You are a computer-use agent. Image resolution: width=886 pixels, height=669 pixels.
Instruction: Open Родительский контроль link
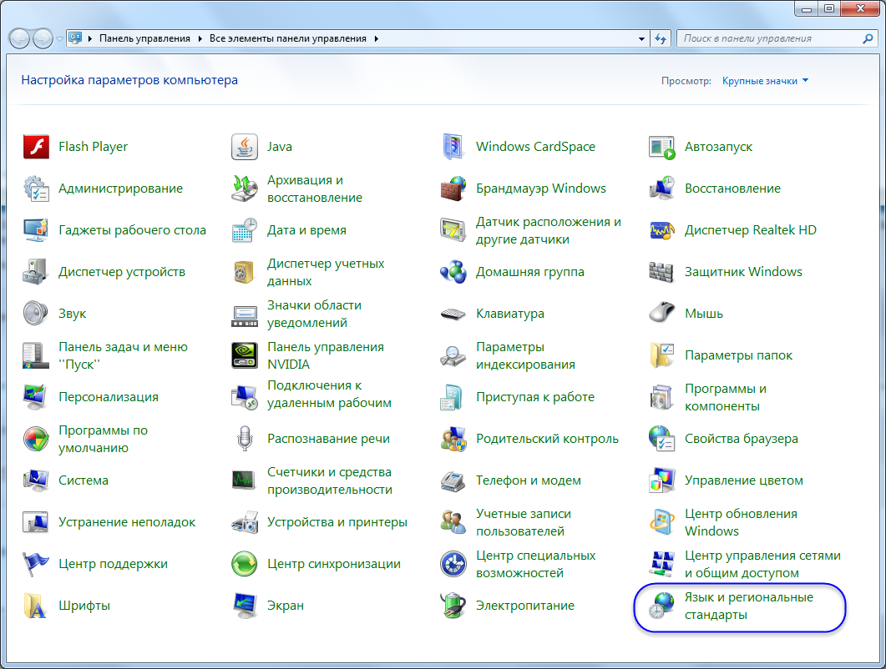pos(547,439)
